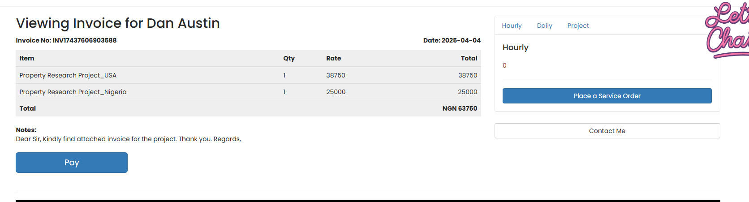The height and width of the screenshot is (202, 749).
Task: Select the Property Research Project_USA row
Action: point(248,75)
